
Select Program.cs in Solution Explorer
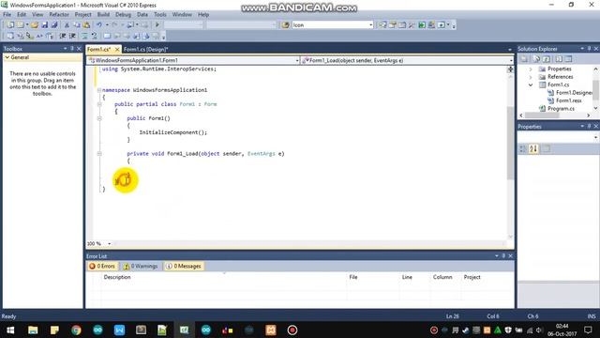click(x=561, y=109)
